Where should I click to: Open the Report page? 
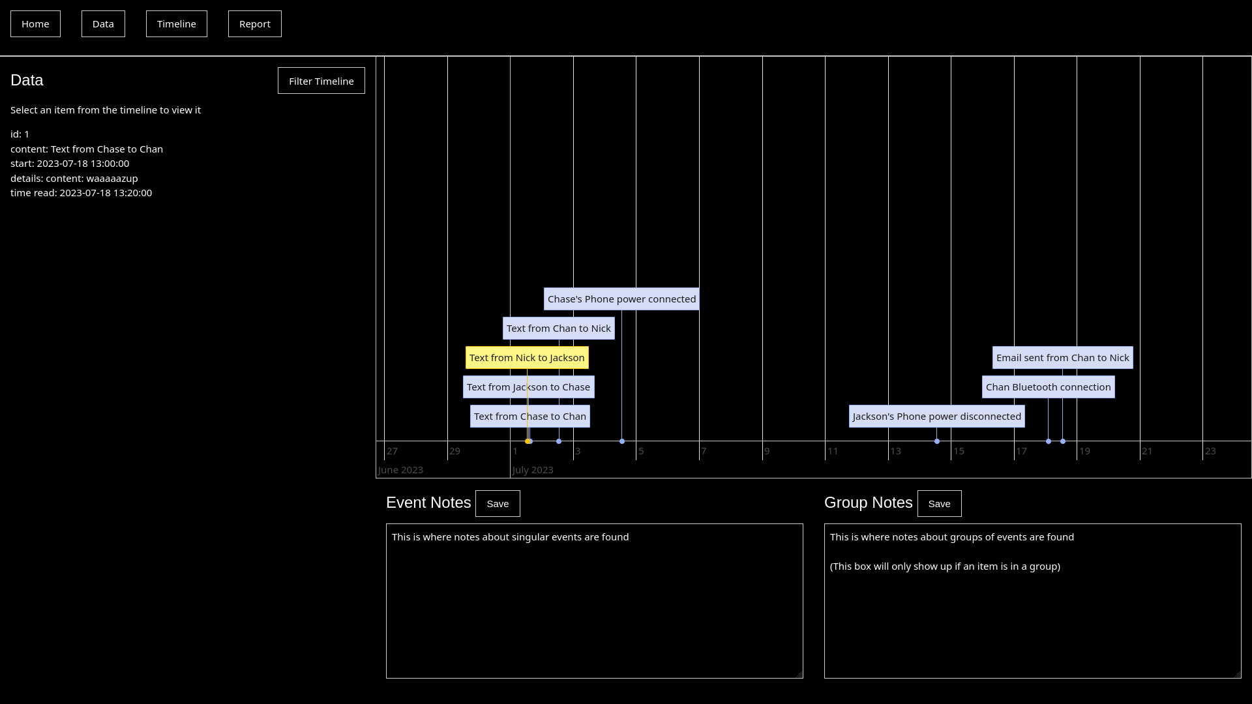[x=255, y=24]
